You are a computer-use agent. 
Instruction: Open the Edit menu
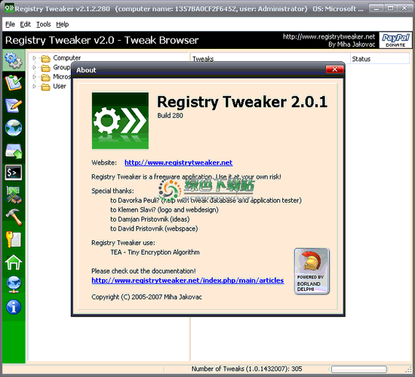coord(25,24)
